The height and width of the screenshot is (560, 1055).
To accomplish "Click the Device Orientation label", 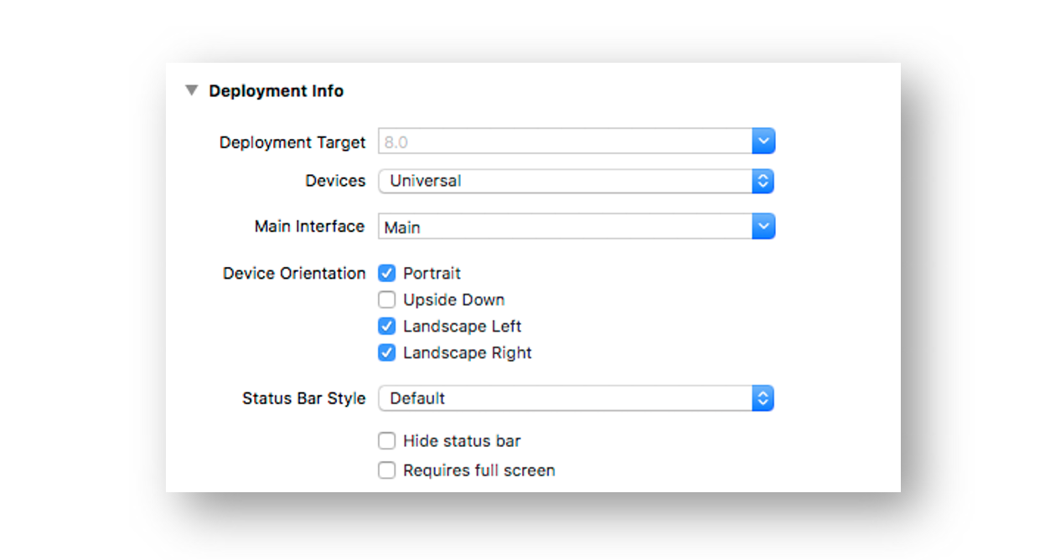I will point(294,274).
